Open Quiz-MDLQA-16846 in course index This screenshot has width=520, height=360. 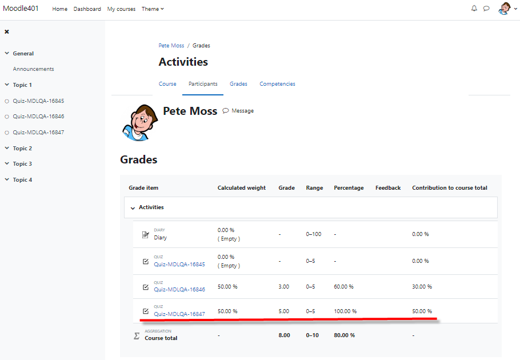(38, 117)
